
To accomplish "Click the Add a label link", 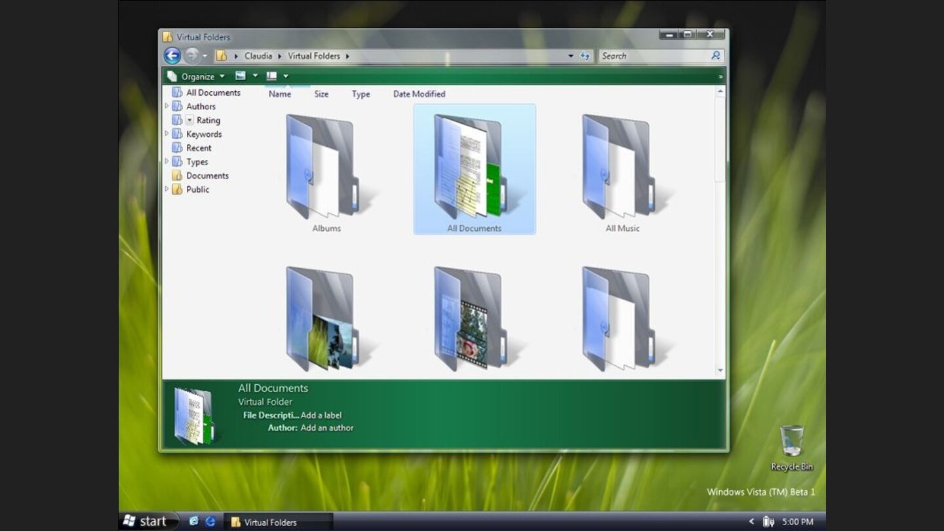I will pyautogui.click(x=321, y=415).
